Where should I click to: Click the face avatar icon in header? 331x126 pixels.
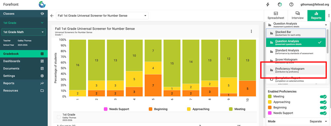(279, 4)
